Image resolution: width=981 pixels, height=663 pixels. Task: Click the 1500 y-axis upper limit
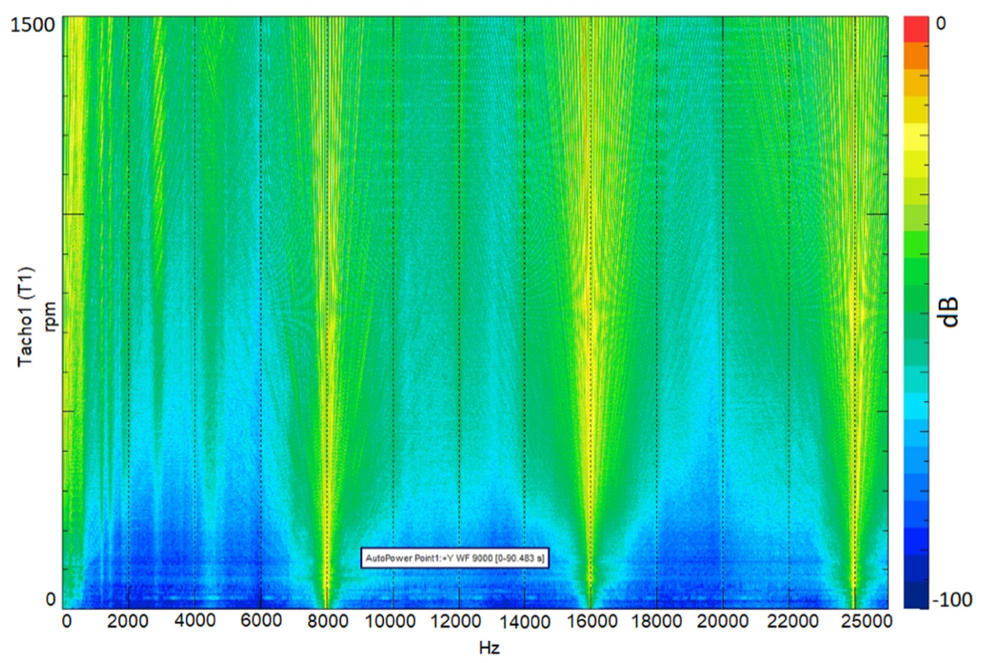pos(33,25)
